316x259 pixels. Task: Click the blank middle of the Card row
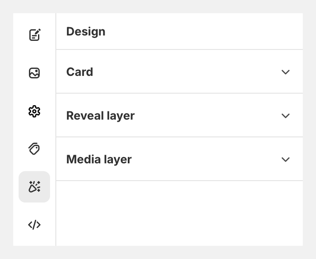[x=186, y=72]
